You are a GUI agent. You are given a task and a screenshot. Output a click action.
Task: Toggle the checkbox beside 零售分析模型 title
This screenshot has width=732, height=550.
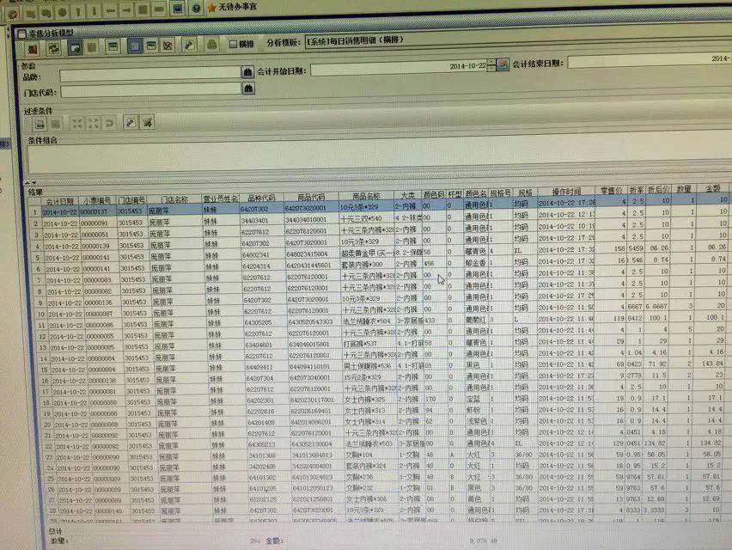pos(21,34)
